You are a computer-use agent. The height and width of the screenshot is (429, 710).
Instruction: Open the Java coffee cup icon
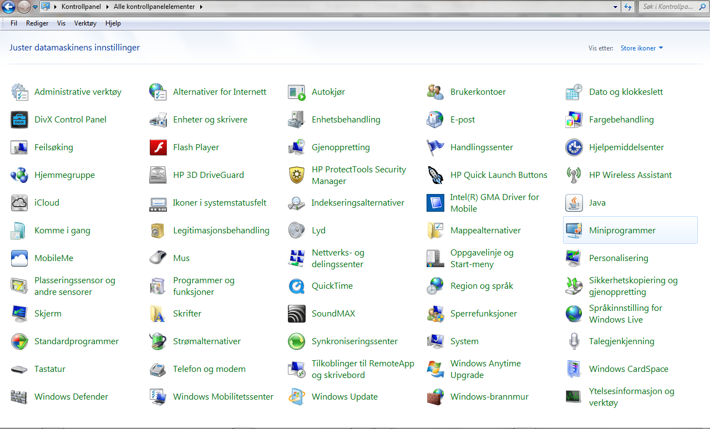[x=574, y=203]
